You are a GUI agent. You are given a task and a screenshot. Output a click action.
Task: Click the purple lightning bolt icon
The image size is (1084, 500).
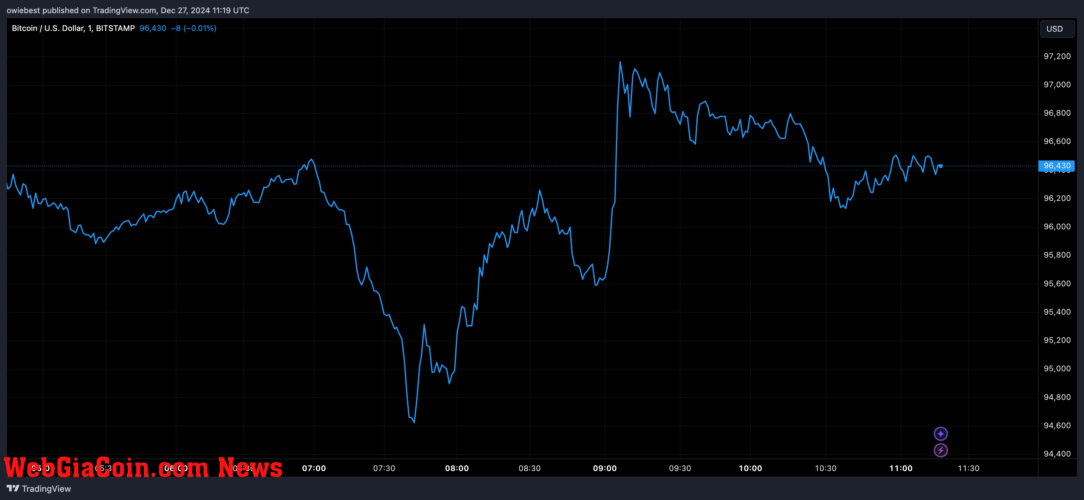coord(941,450)
